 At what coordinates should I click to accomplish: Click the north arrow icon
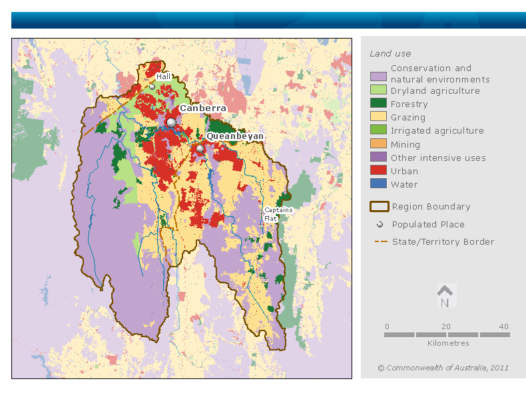point(445,295)
